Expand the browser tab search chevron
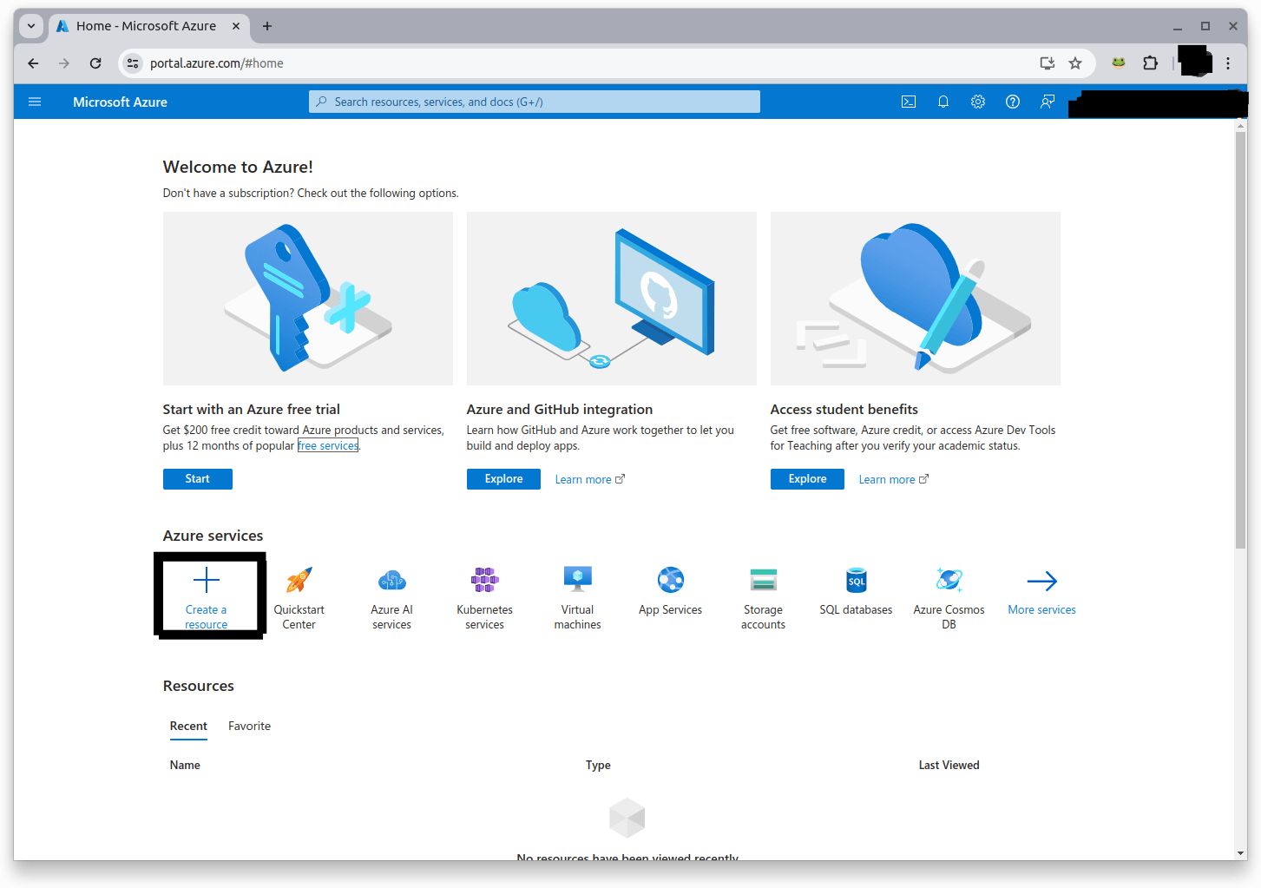 [x=31, y=26]
